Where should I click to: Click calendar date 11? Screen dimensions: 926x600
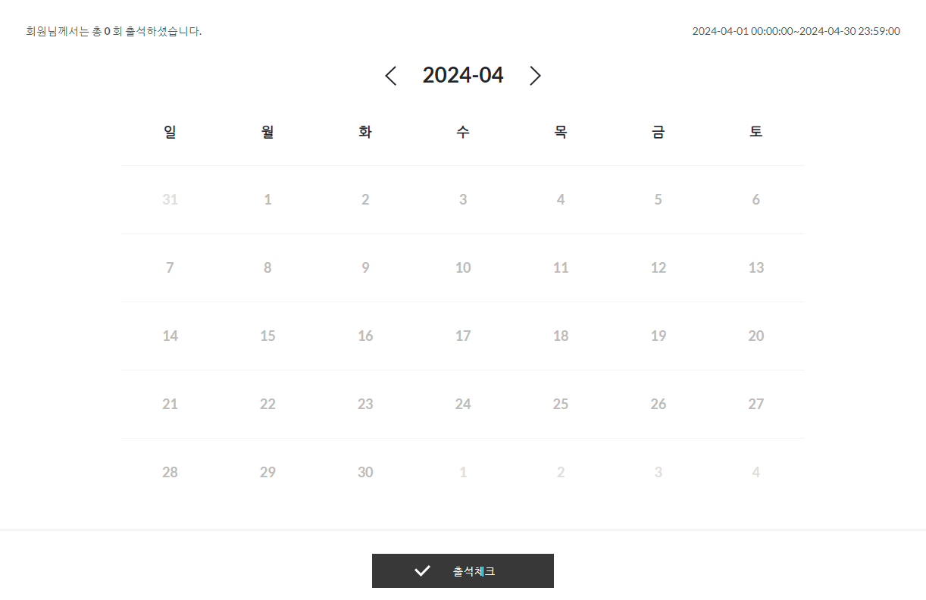[x=561, y=268]
